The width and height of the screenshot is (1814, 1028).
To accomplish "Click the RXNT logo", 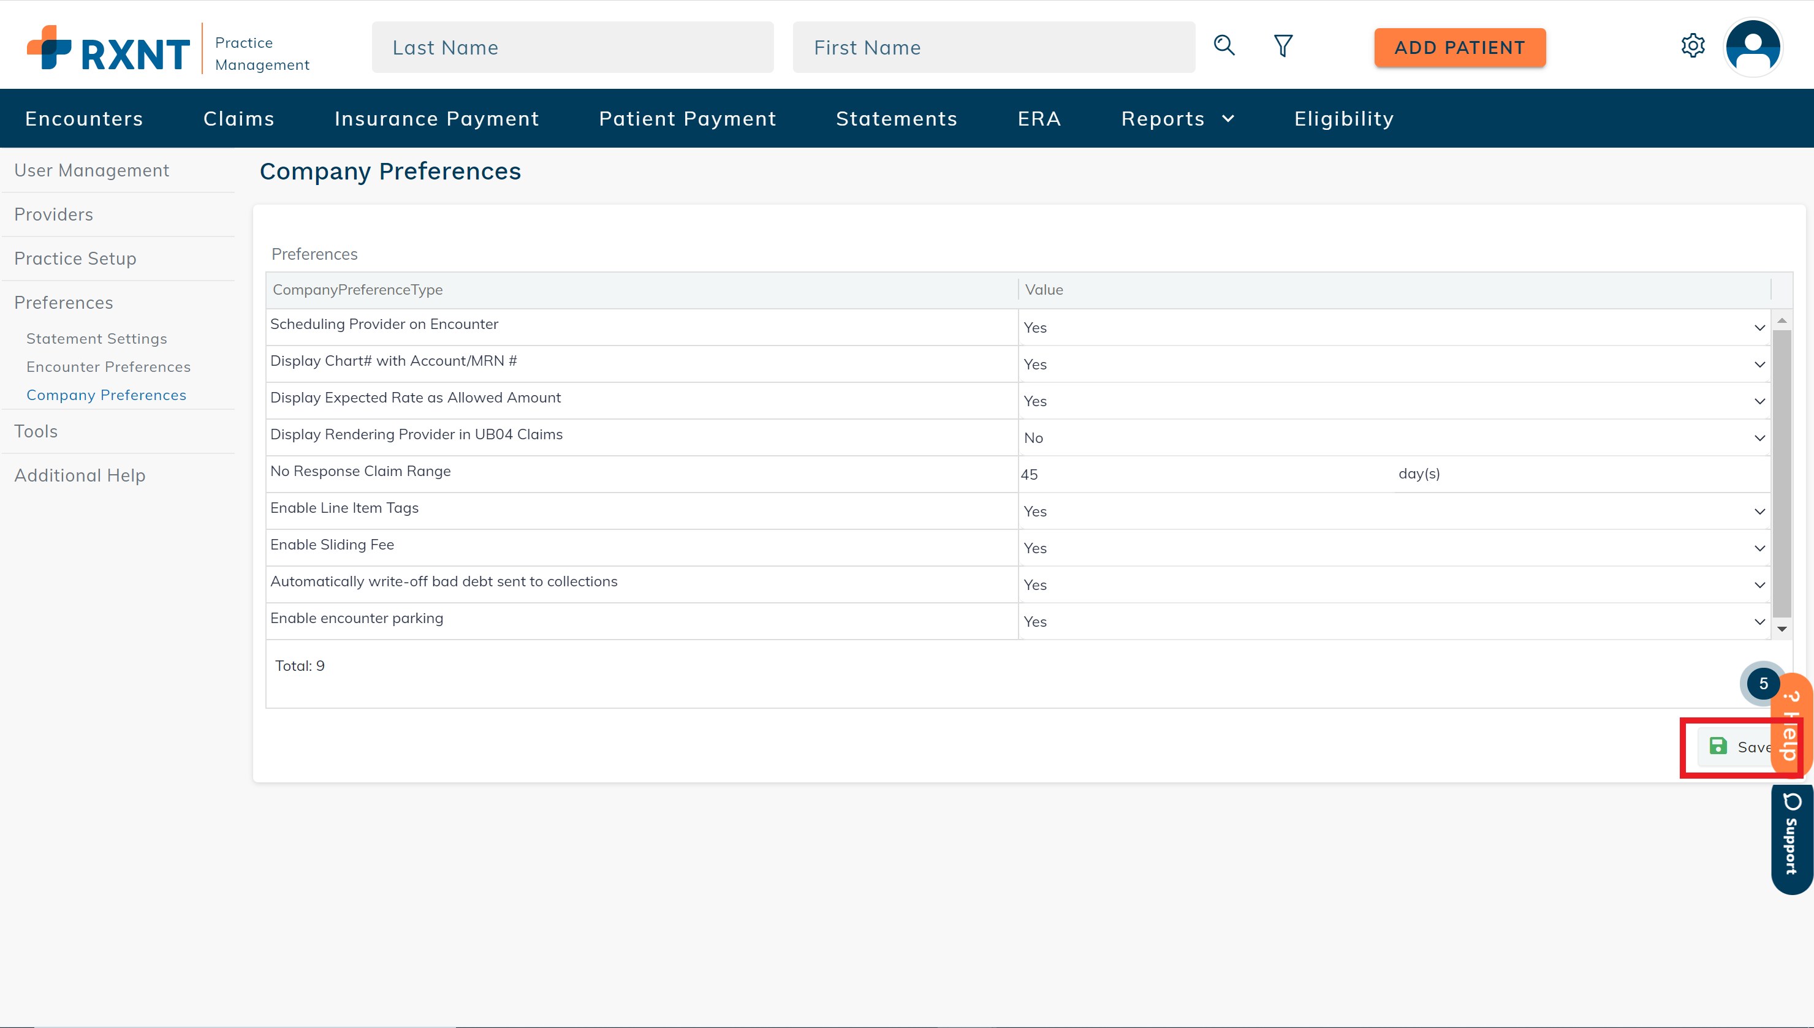I will [x=108, y=48].
